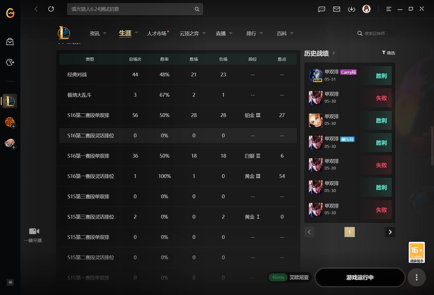Click the 16+ CADPA age rating badge

[417, 252]
